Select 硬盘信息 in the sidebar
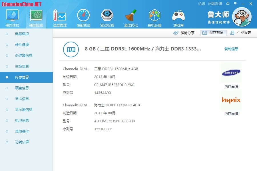Viewport: 257px width, 171px height. tap(22, 88)
